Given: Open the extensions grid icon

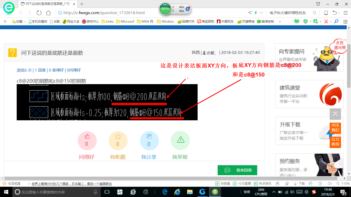Looking at the screenshot, I should (345, 22).
